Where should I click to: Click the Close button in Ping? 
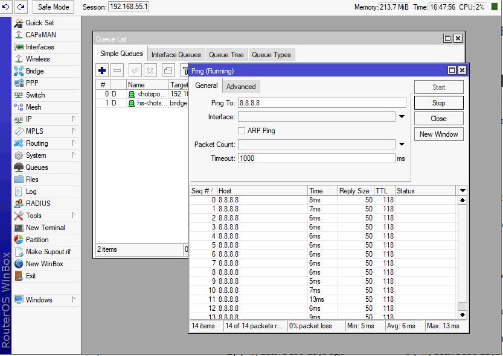coord(438,119)
